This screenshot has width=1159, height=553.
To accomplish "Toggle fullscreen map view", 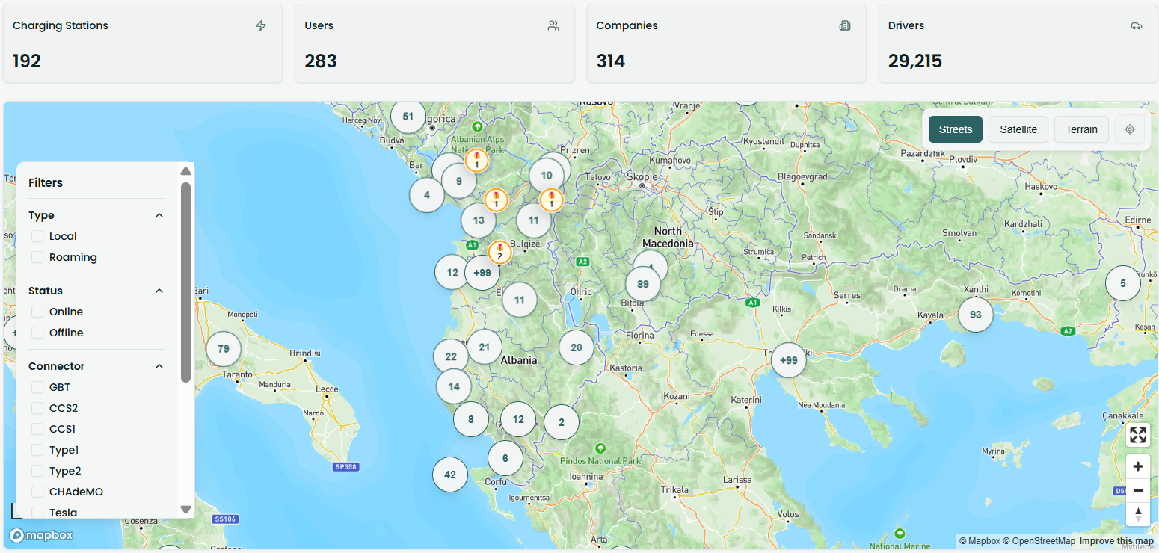I will (1138, 435).
